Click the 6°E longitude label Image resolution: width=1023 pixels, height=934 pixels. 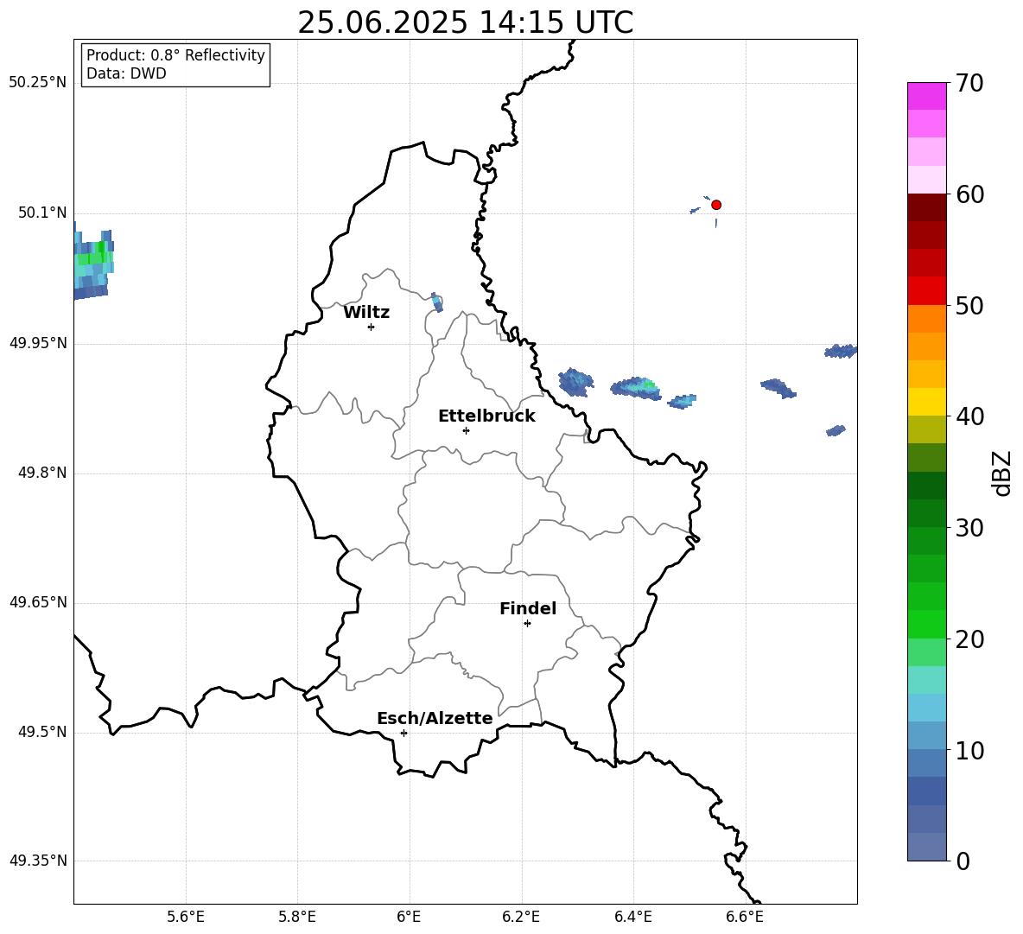[x=409, y=917]
